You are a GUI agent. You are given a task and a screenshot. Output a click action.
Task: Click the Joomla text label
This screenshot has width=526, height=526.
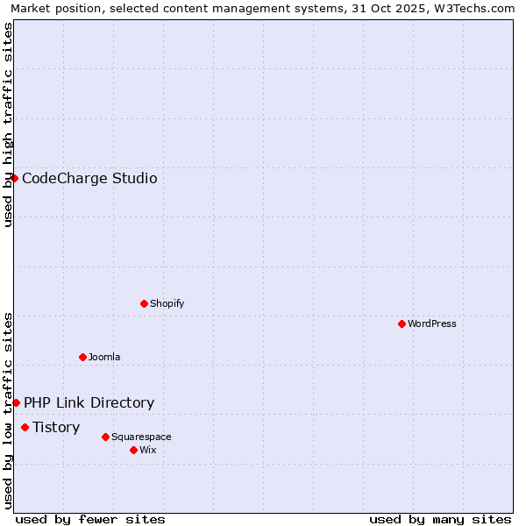[x=104, y=357]
